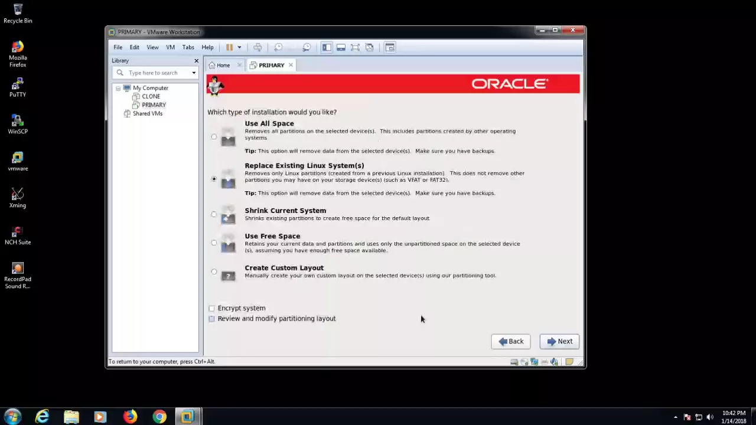756x425 pixels.
Task: Open the Mozilla Firefox desktop icon
Action: click(x=18, y=54)
